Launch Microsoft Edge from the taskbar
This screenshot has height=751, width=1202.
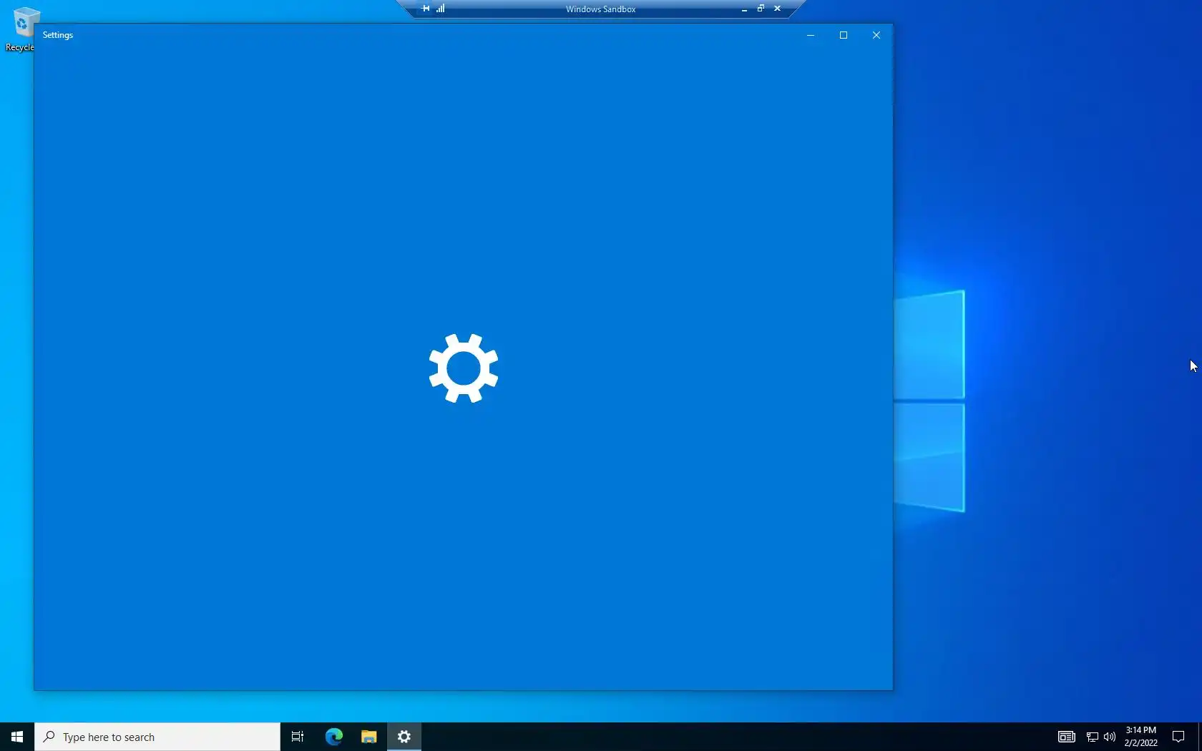333,737
